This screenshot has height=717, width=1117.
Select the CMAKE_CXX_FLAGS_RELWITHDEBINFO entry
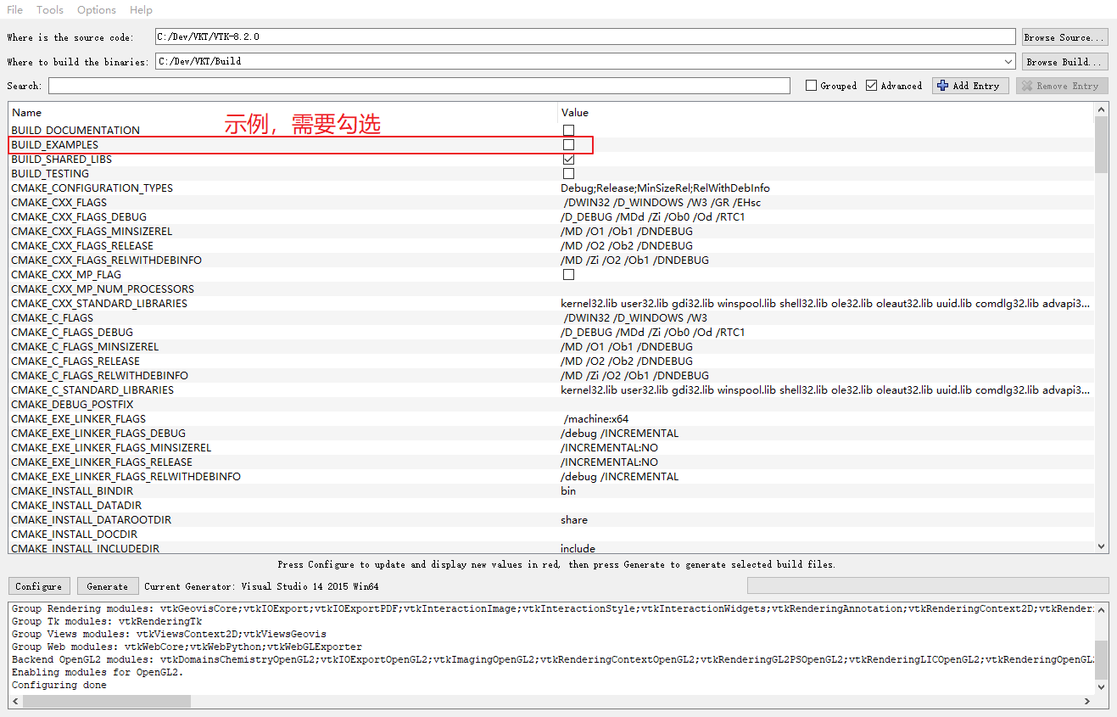[x=106, y=260]
